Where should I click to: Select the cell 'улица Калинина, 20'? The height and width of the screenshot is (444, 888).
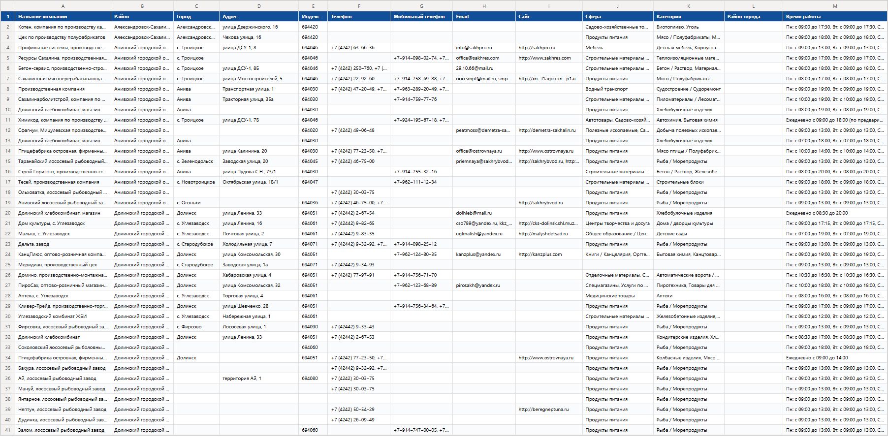(259, 151)
